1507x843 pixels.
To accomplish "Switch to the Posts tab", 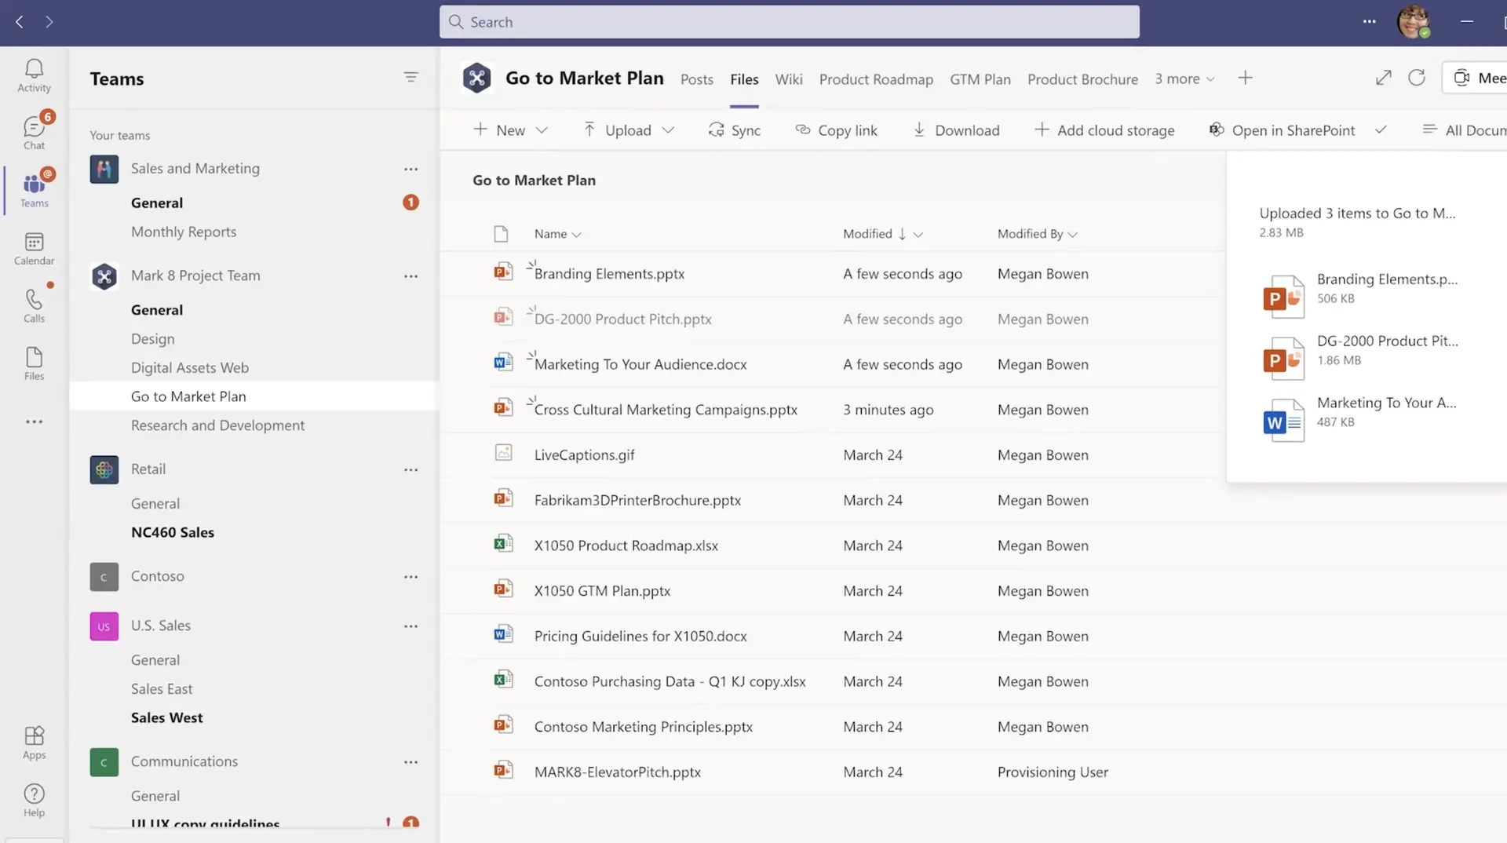I will pos(696,79).
